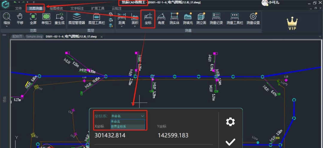This screenshot has width=323, height=148.
Task: Expand the 缩放 dropdown arrow
Action: (7, 26)
